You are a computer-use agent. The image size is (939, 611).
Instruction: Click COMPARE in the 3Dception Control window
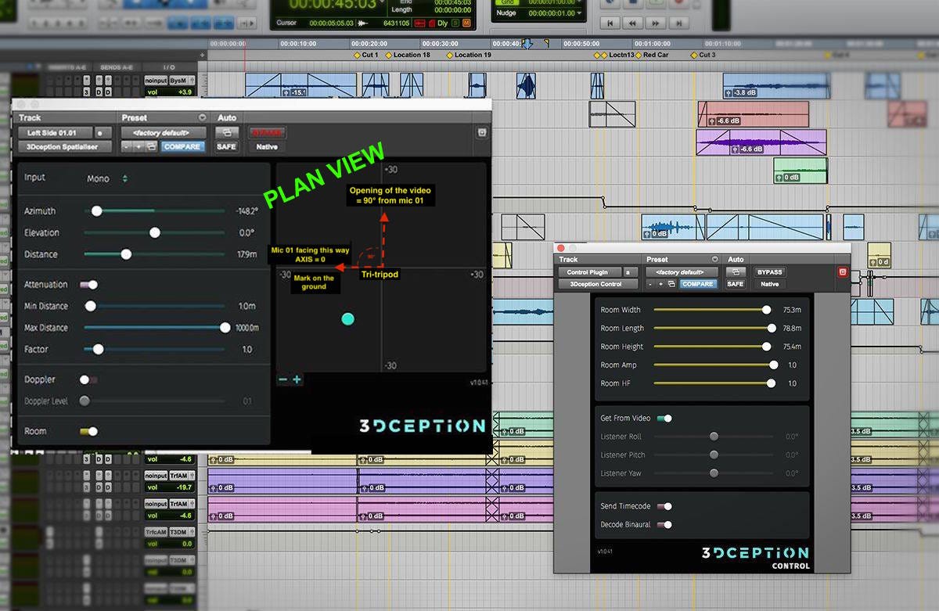(697, 284)
